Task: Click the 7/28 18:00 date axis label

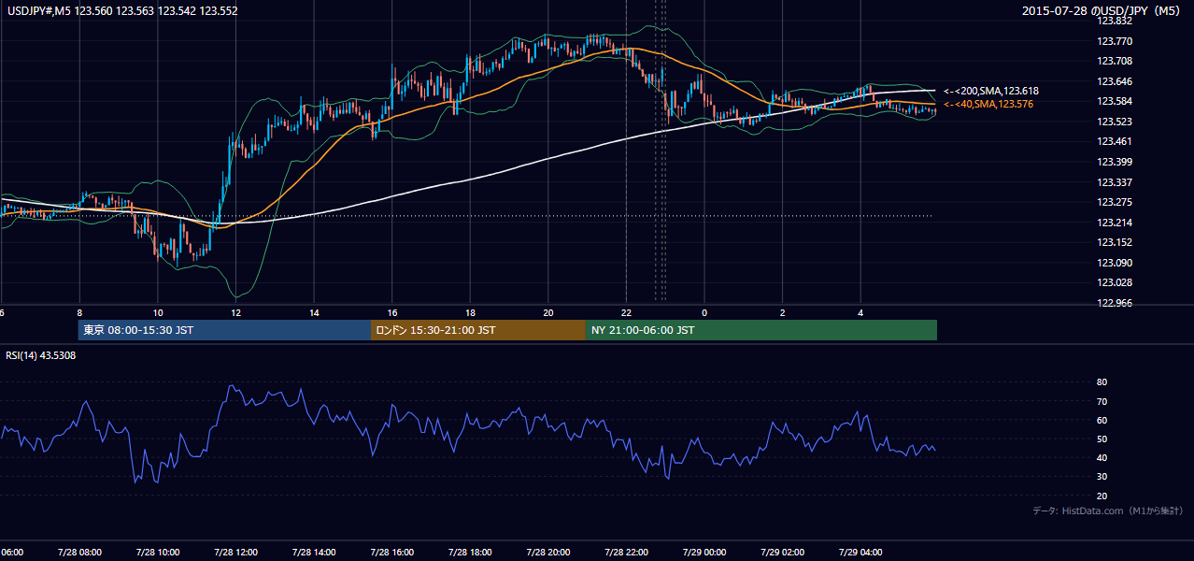Action: point(470,553)
